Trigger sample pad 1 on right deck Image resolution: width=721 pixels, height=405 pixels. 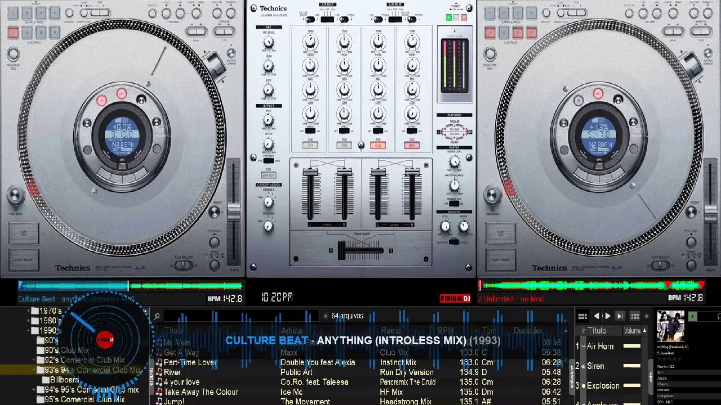[x=490, y=13]
